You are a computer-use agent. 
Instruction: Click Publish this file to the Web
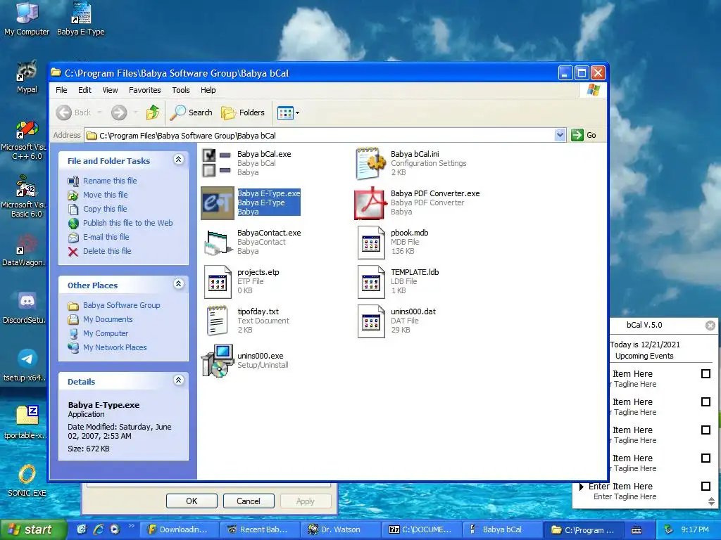click(128, 223)
